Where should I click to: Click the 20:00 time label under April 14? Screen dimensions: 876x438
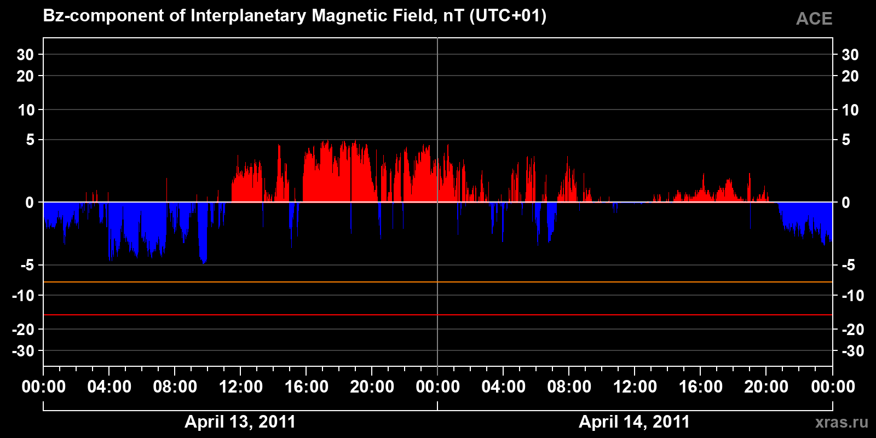[766, 387]
